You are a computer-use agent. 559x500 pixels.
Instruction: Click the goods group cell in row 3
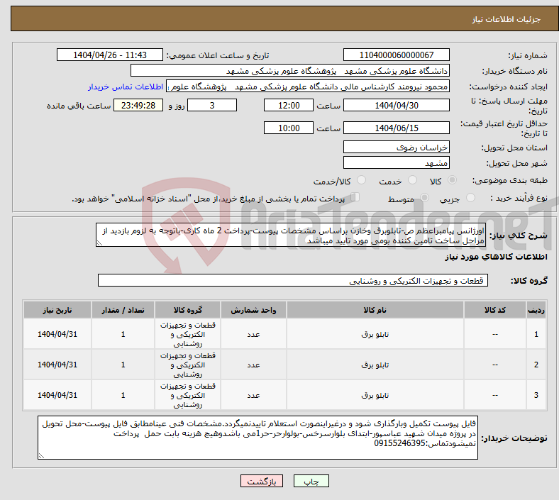(x=188, y=395)
